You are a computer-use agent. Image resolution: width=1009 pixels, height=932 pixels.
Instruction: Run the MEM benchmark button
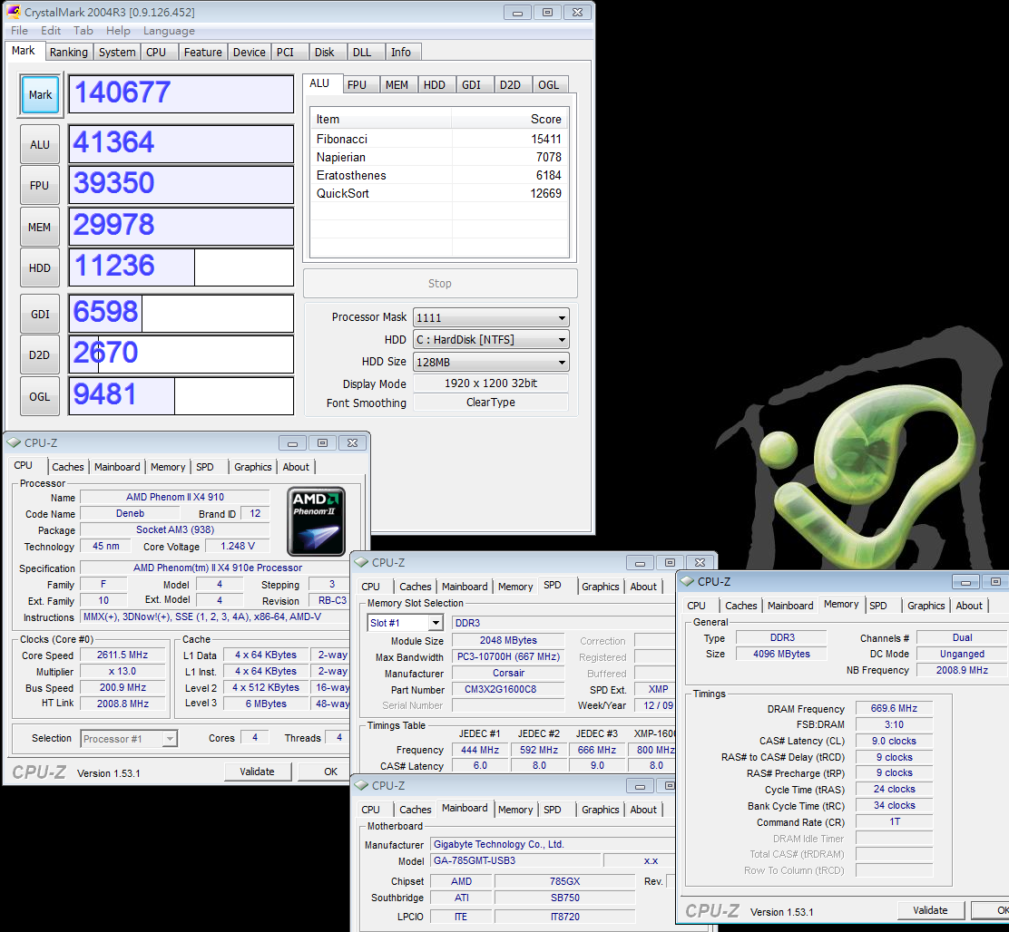click(40, 227)
